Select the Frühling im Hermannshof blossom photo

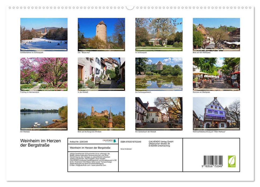coord(44,74)
